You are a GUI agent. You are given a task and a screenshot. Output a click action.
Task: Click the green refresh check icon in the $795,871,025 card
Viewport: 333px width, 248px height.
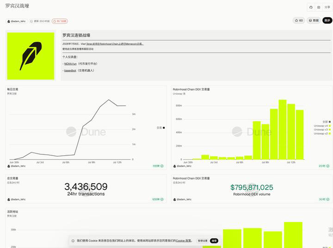pos(328,199)
